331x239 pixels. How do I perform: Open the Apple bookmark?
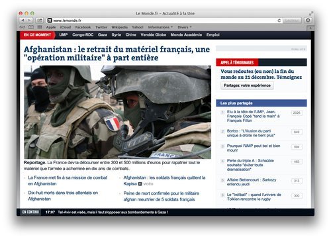tap(51, 27)
